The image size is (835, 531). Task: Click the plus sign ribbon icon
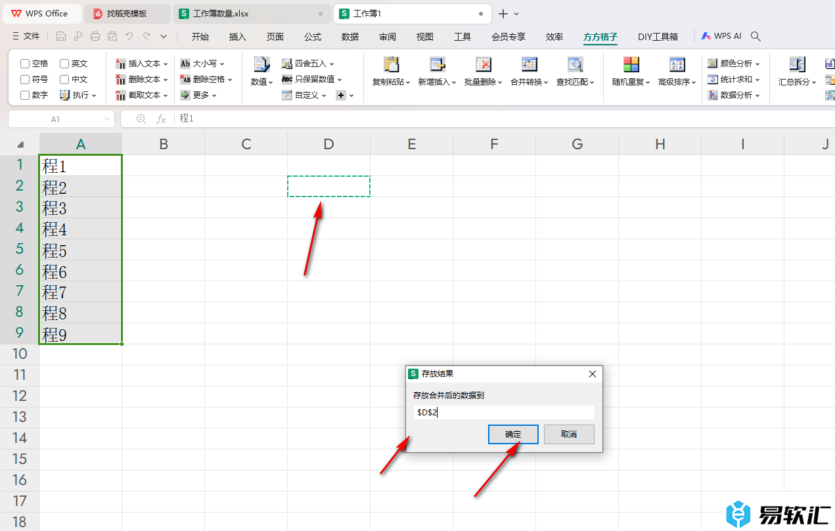[x=341, y=95]
